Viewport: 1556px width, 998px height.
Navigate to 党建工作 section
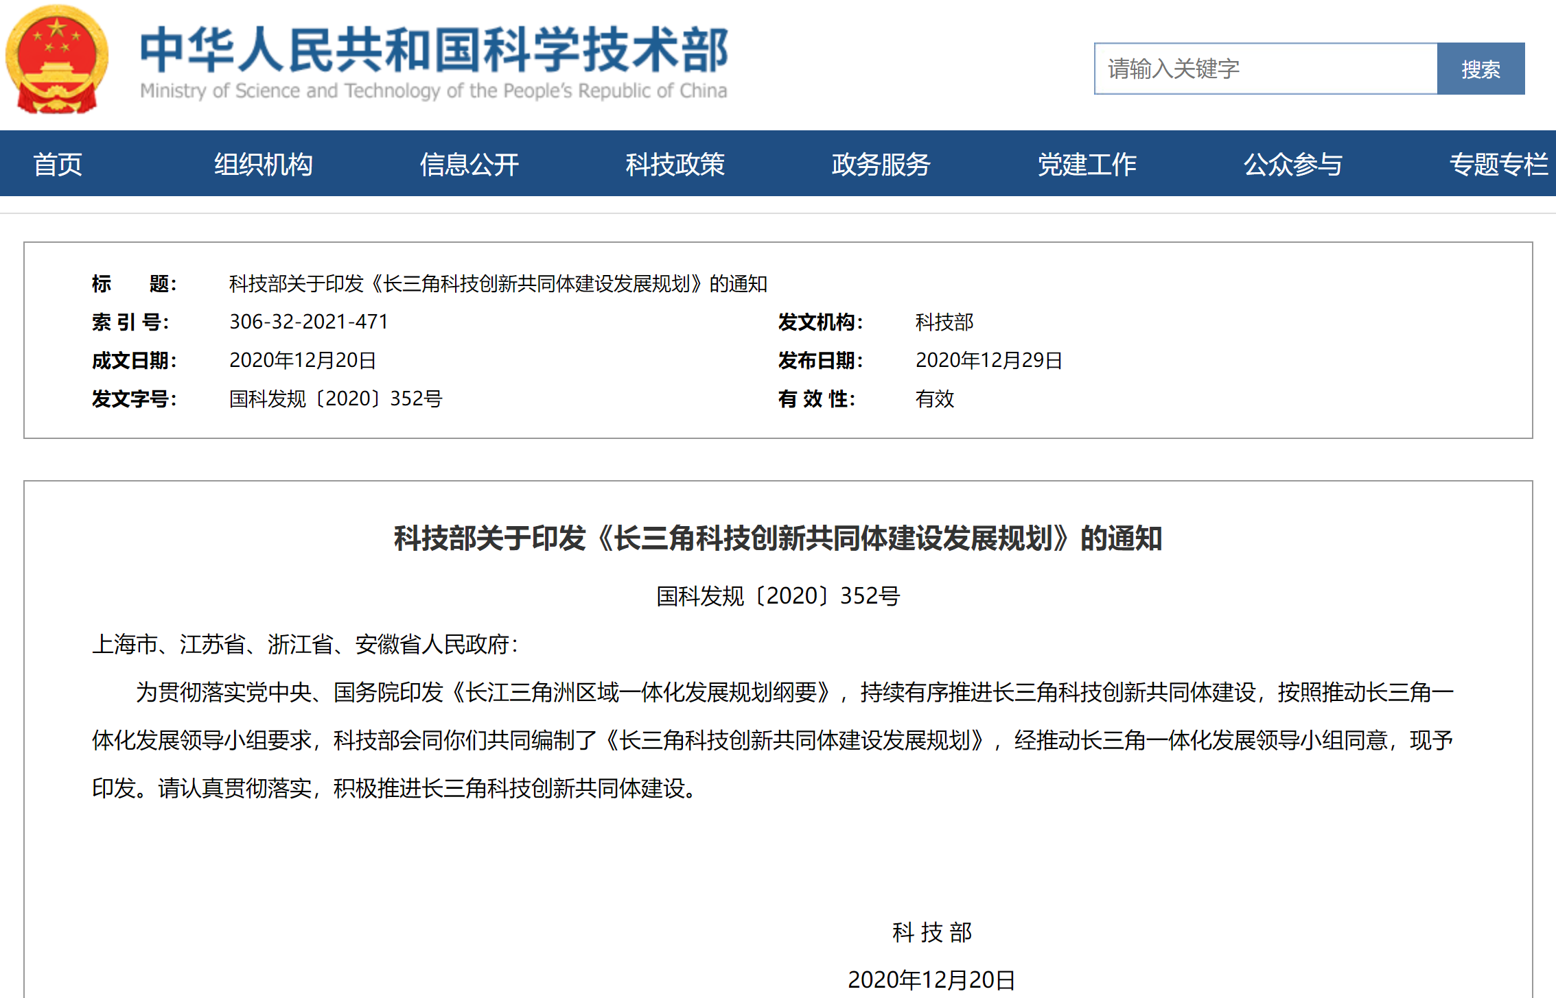point(1087,165)
